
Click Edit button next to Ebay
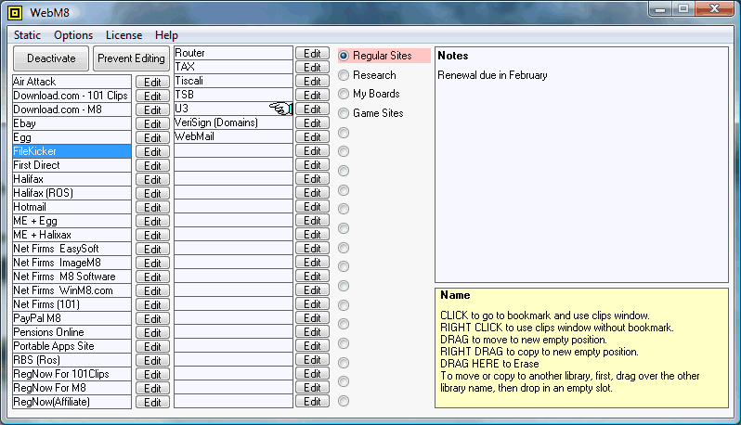152,123
